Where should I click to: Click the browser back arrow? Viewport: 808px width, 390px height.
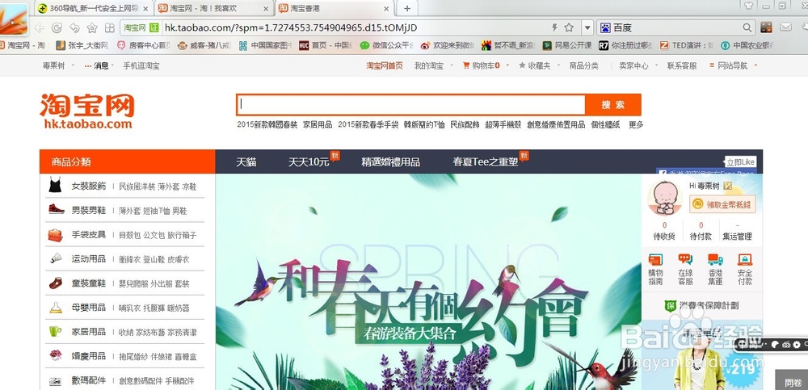click(39, 27)
